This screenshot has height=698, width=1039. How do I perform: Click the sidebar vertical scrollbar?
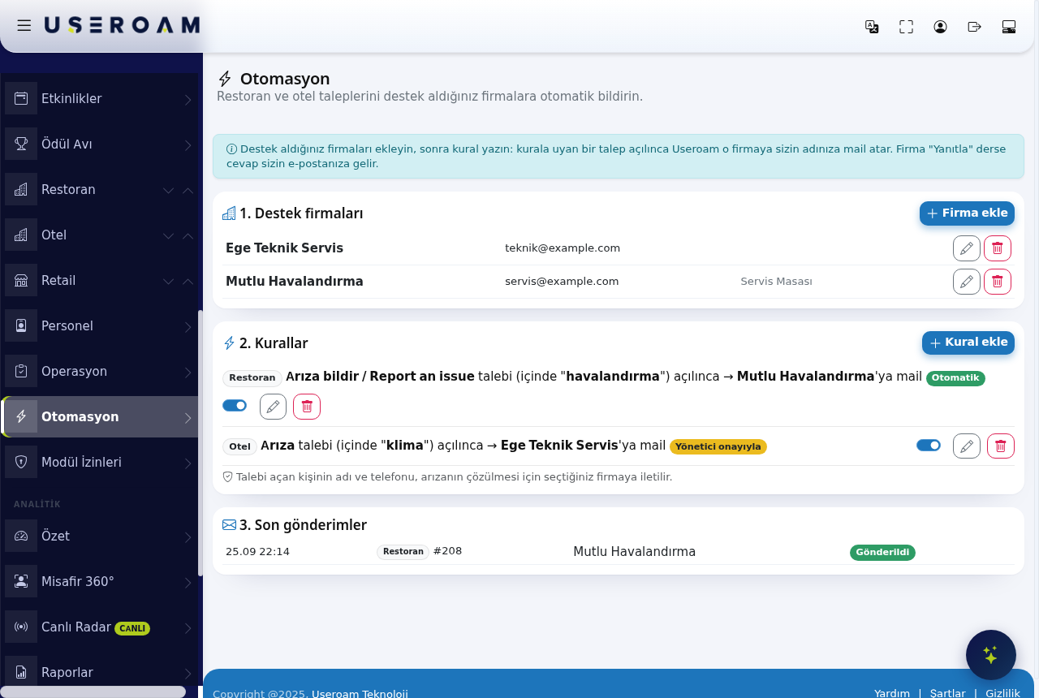click(x=200, y=443)
